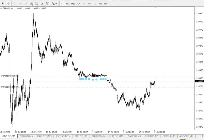204x140 pixels.
Task: Open the GBPCHF,M5 chart tab
Action: pyautogui.click(x=169, y=136)
